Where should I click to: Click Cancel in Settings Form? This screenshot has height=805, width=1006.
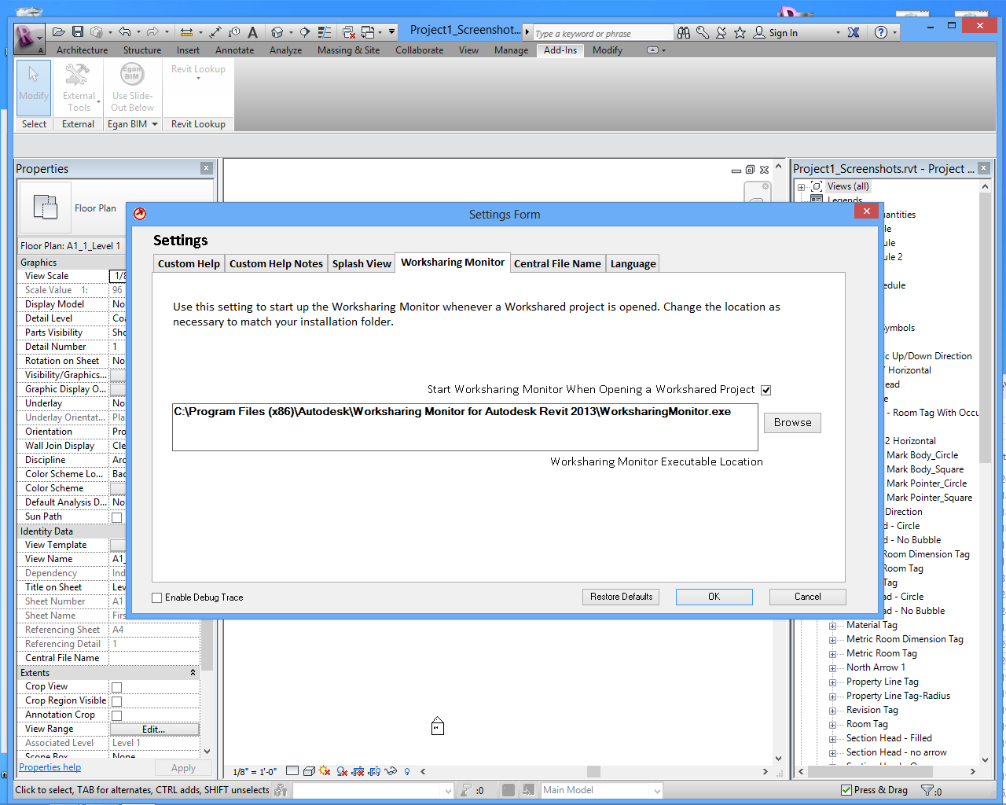pos(807,597)
